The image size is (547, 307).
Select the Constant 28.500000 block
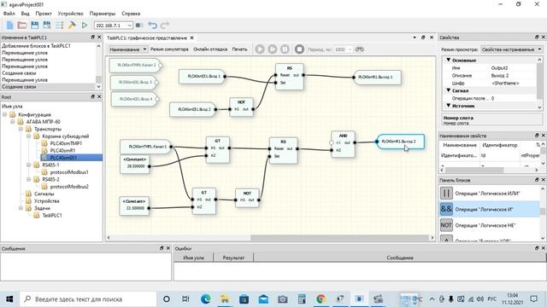coord(135,165)
